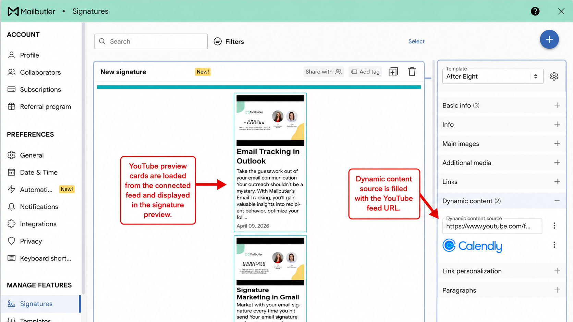Screen dimensions: 573x322
Task: Collapse the Dynamic content section
Action: click(x=501, y=201)
